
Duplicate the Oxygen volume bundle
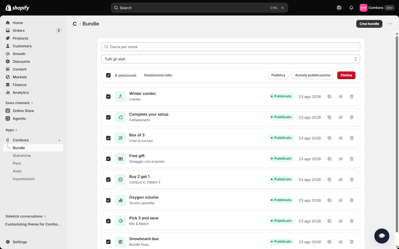[329, 200]
